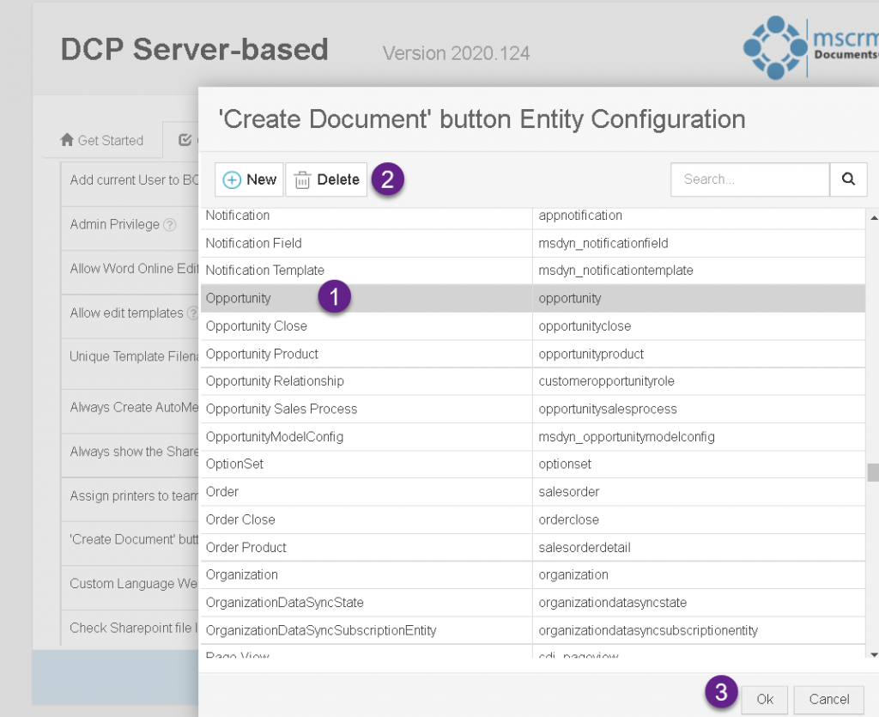This screenshot has height=717, width=879.
Task: Click the magnifying glass search icon
Action: pyautogui.click(x=848, y=179)
